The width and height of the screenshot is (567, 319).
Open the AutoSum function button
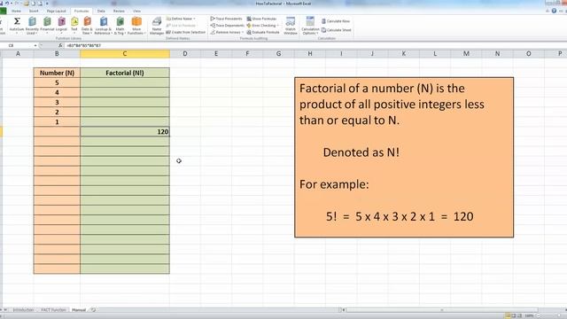click(17, 26)
